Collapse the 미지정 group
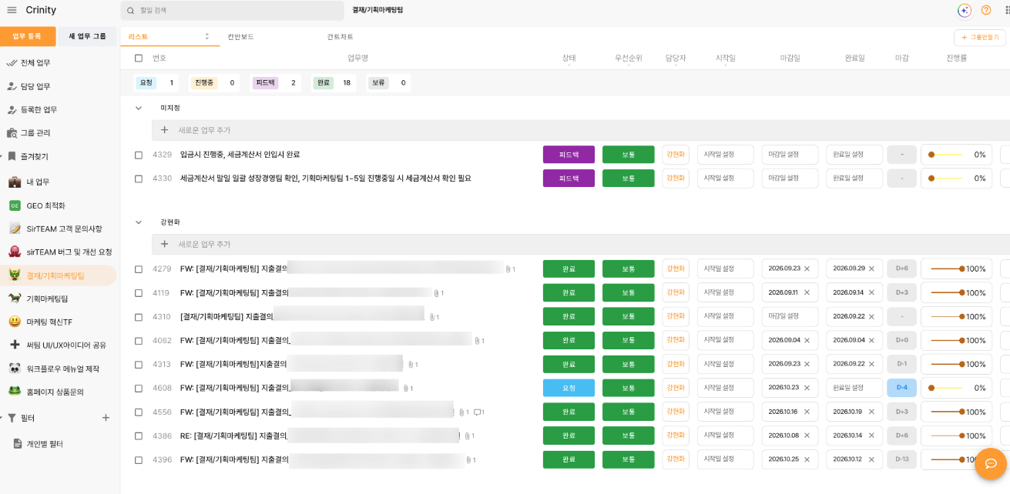This screenshot has width=1010, height=494. [139, 108]
